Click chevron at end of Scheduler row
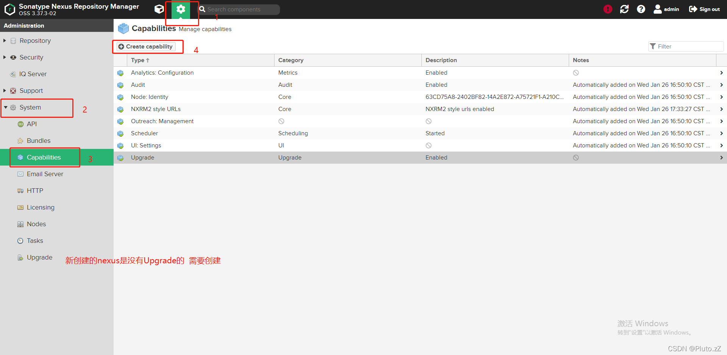This screenshot has width=727, height=355. coord(721,133)
